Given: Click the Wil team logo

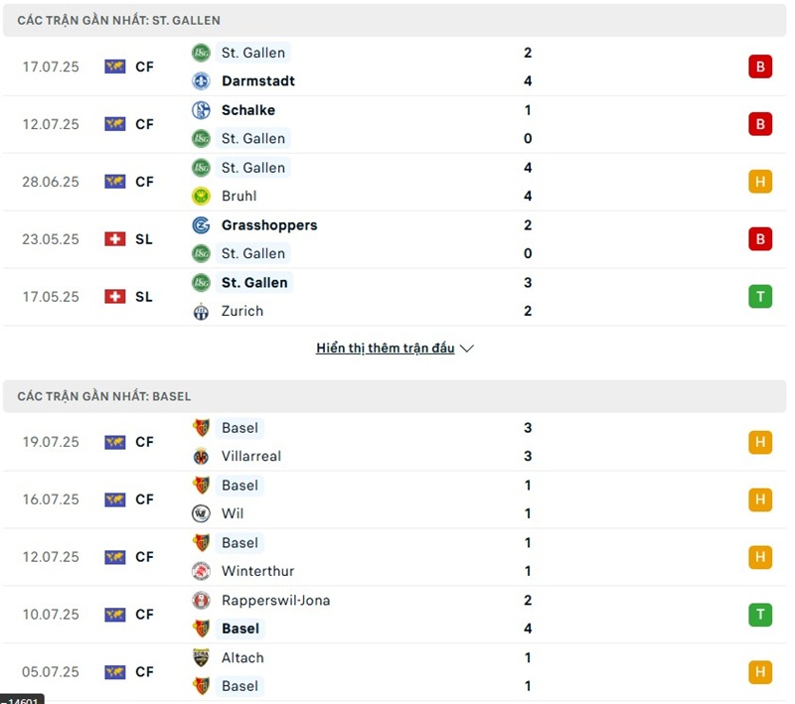Looking at the screenshot, I should click(202, 513).
